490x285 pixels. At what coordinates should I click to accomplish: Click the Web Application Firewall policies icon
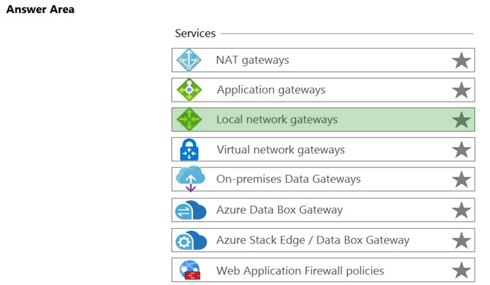pos(190,270)
